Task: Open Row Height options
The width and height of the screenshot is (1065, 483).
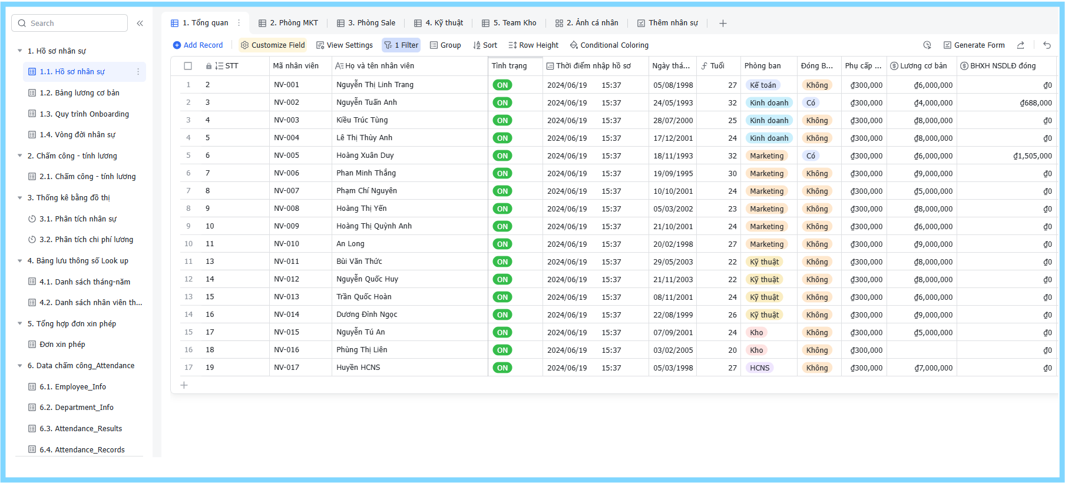Action: pyautogui.click(x=534, y=45)
